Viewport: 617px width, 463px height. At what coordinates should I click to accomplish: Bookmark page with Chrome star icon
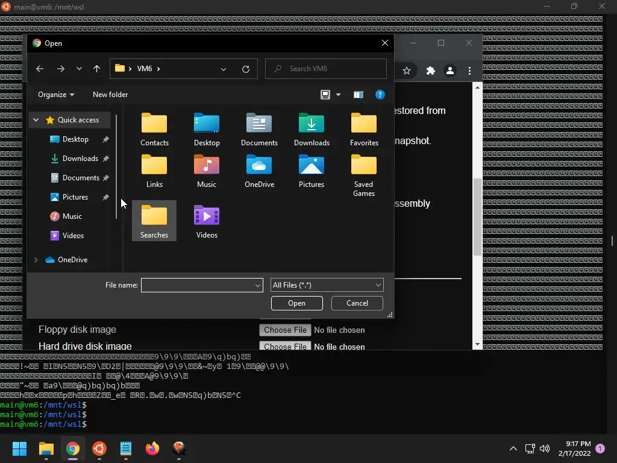click(407, 71)
